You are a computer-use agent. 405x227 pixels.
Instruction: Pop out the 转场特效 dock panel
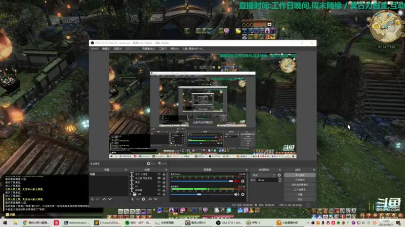pyautogui.click(x=280, y=170)
